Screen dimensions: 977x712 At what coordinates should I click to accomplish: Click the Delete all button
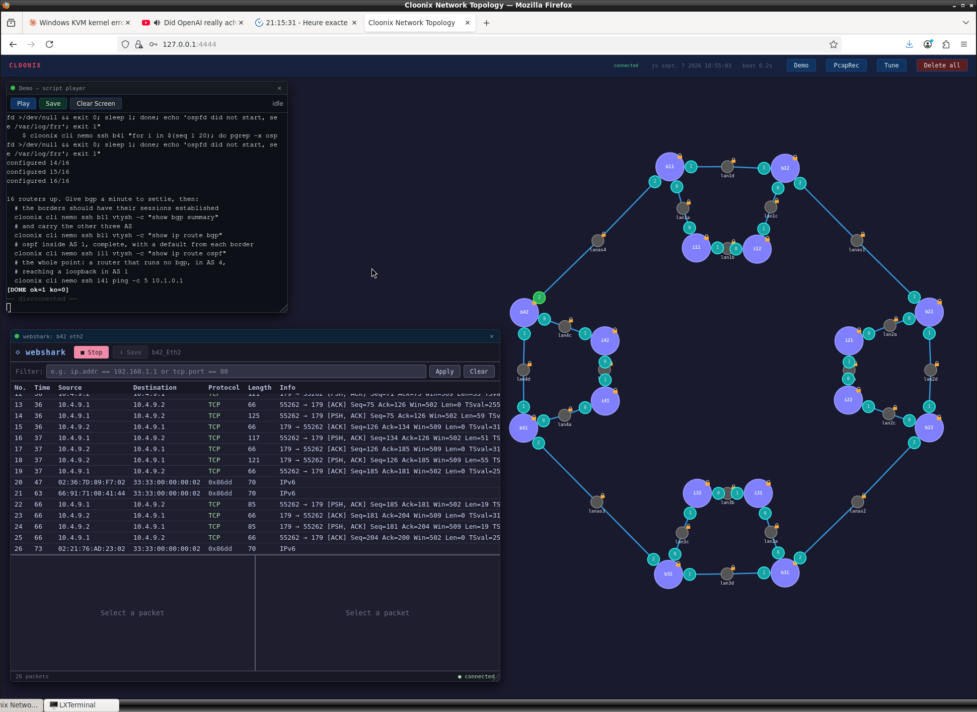tap(941, 65)
